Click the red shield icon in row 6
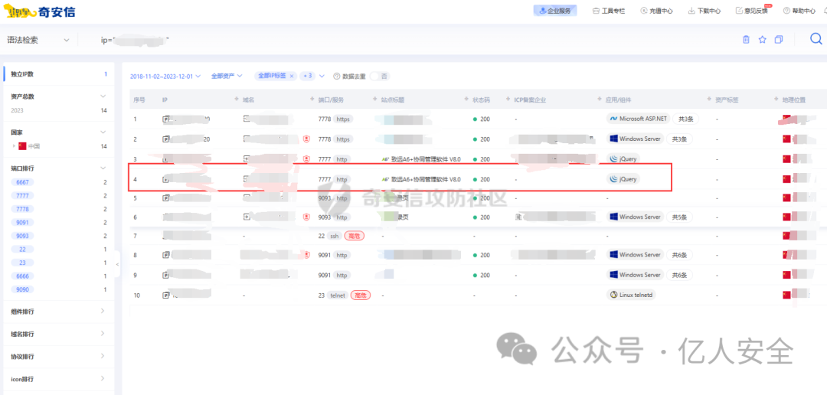 tap(306, 217)
